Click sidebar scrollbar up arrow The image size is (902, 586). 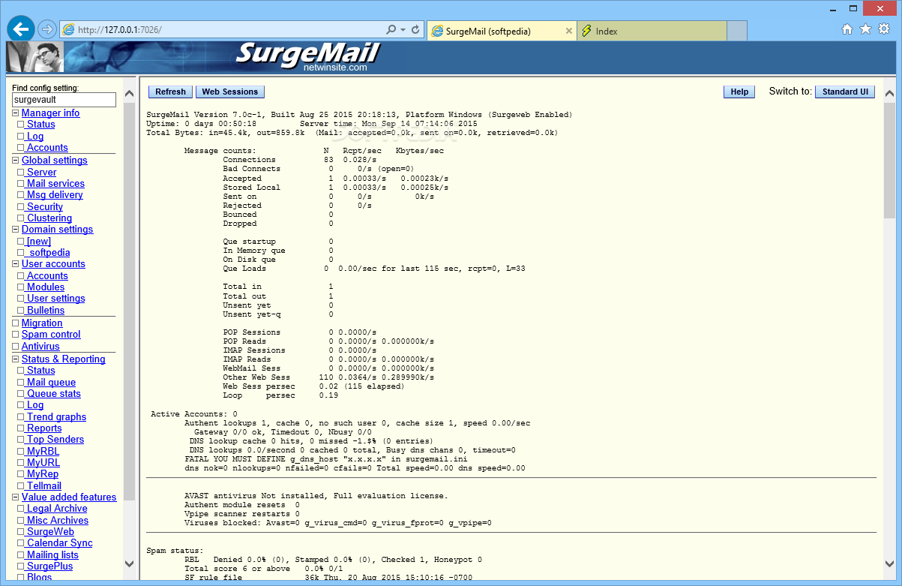pyautogui.click(x=129, y=94)
